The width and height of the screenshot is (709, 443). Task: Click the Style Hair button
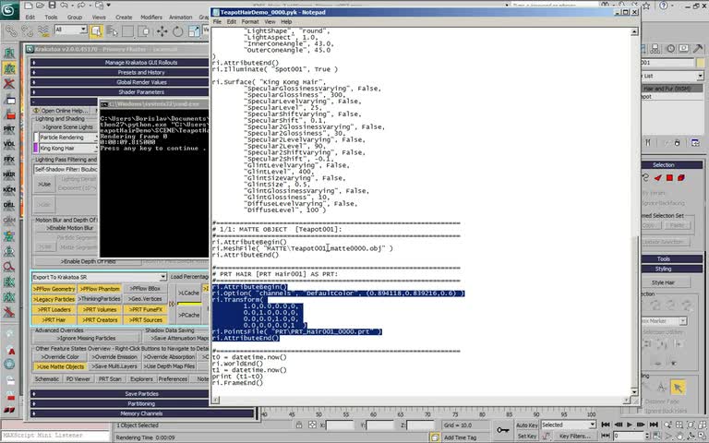pyautogui.click(x=663, y=282)
